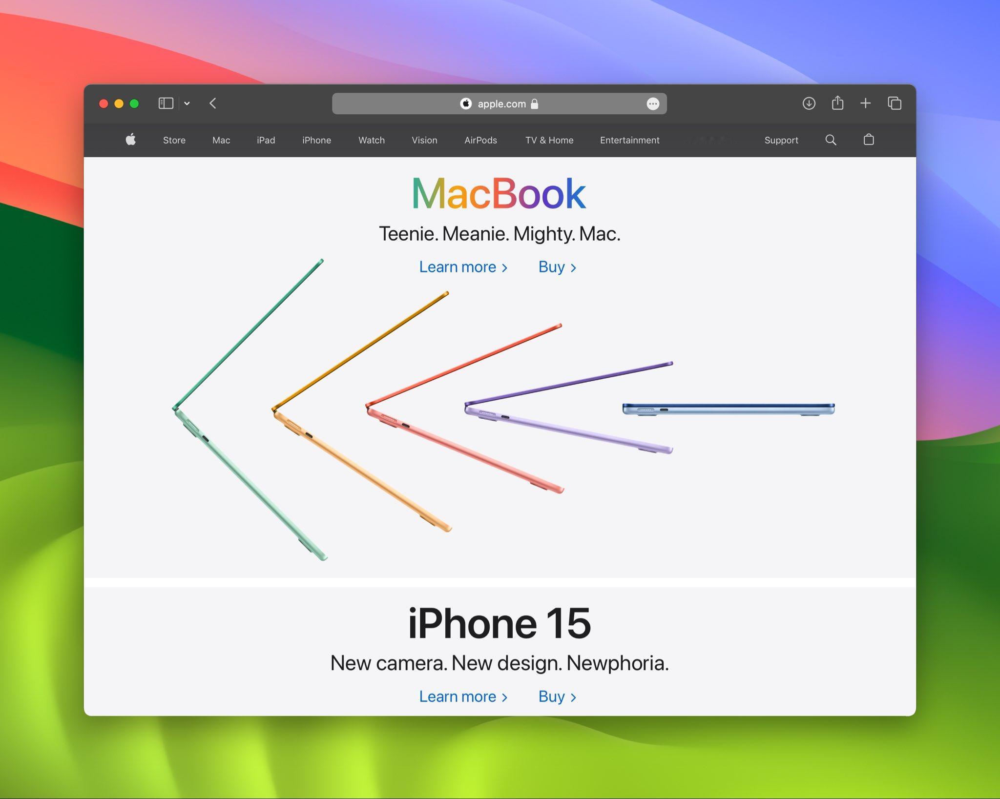The image size is (1000, 799).
Task: Click the iPhone 15 heading
Action: (x=500, y=623)
